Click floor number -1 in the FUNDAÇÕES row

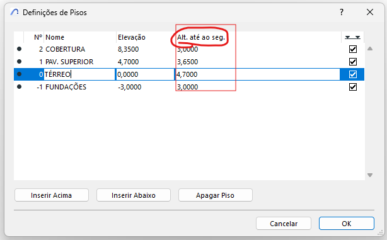pos(40,87)
